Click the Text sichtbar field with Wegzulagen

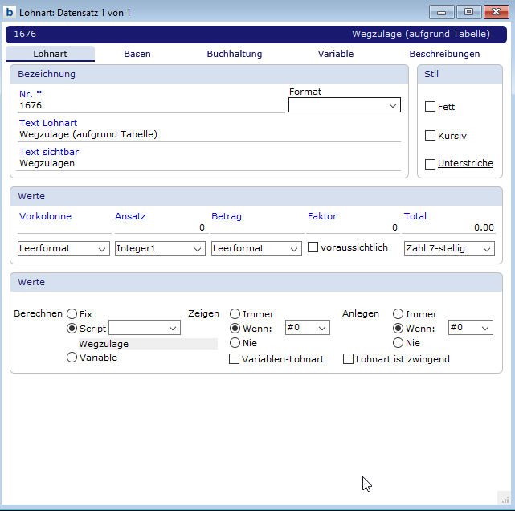tap(209, 163)
